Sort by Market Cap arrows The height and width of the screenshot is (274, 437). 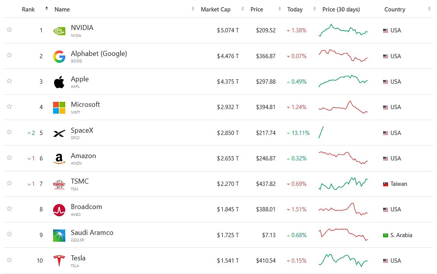(243, 9)
